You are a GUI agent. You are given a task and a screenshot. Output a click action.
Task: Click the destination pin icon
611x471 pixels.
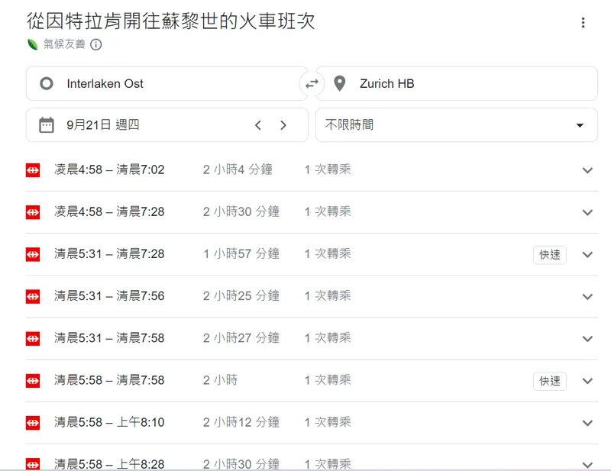point(340,83)
